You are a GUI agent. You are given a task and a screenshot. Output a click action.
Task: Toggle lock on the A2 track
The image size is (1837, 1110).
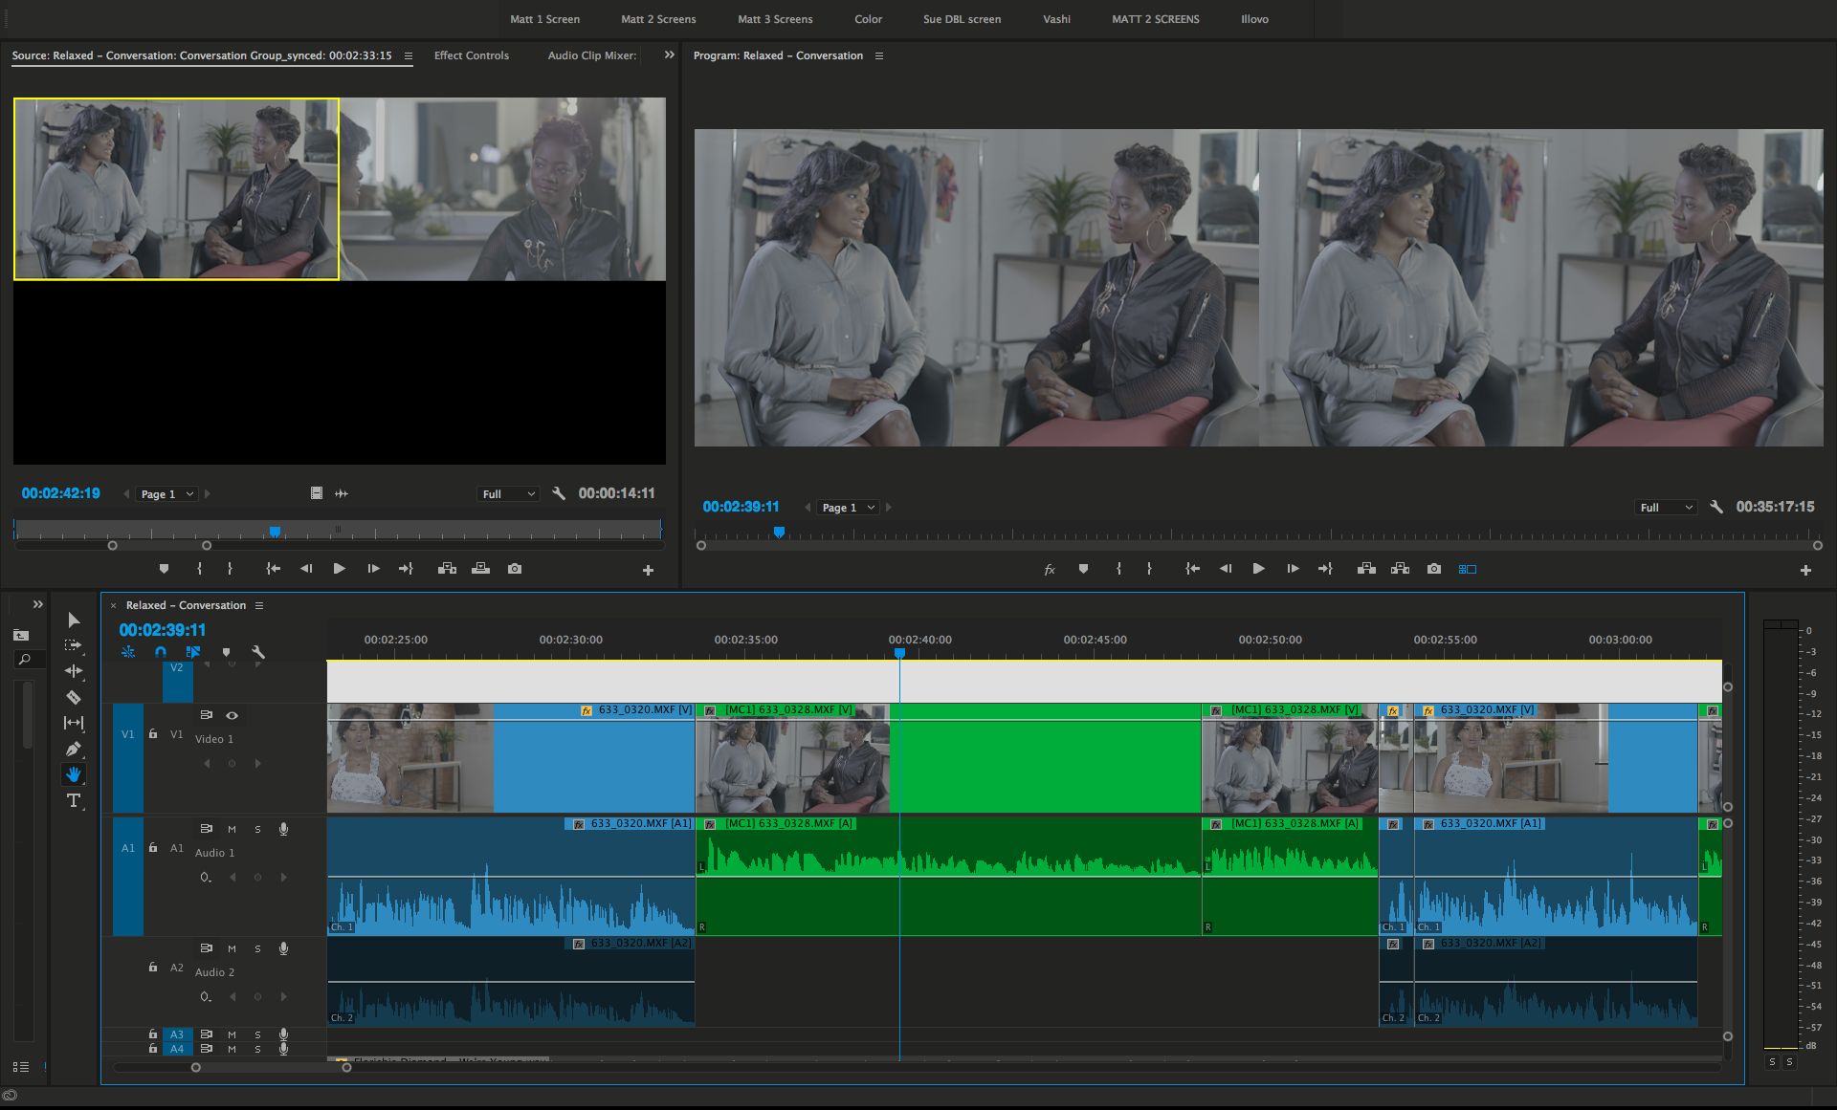(x=153, y=967)
